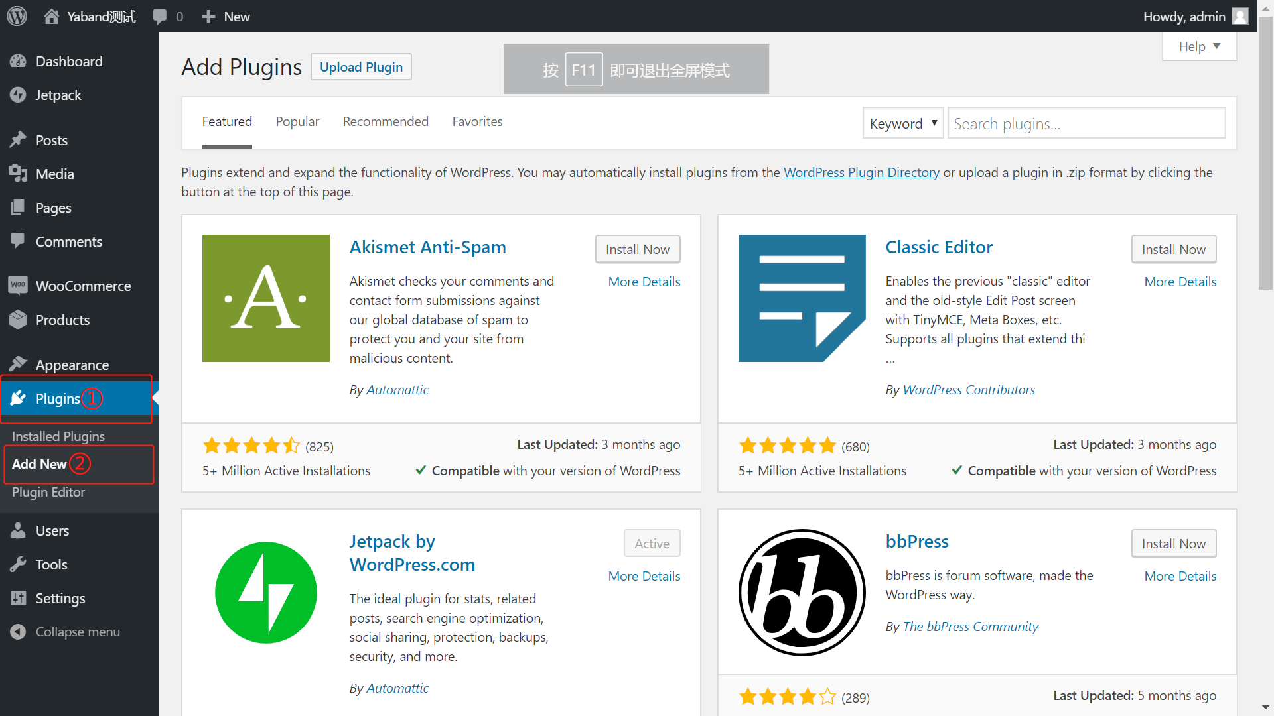Image resolution: width=1274 pixels, height=716 pixels.
Task: Open the WooCommerce sidebar menu
Action: tap(83, 286)
